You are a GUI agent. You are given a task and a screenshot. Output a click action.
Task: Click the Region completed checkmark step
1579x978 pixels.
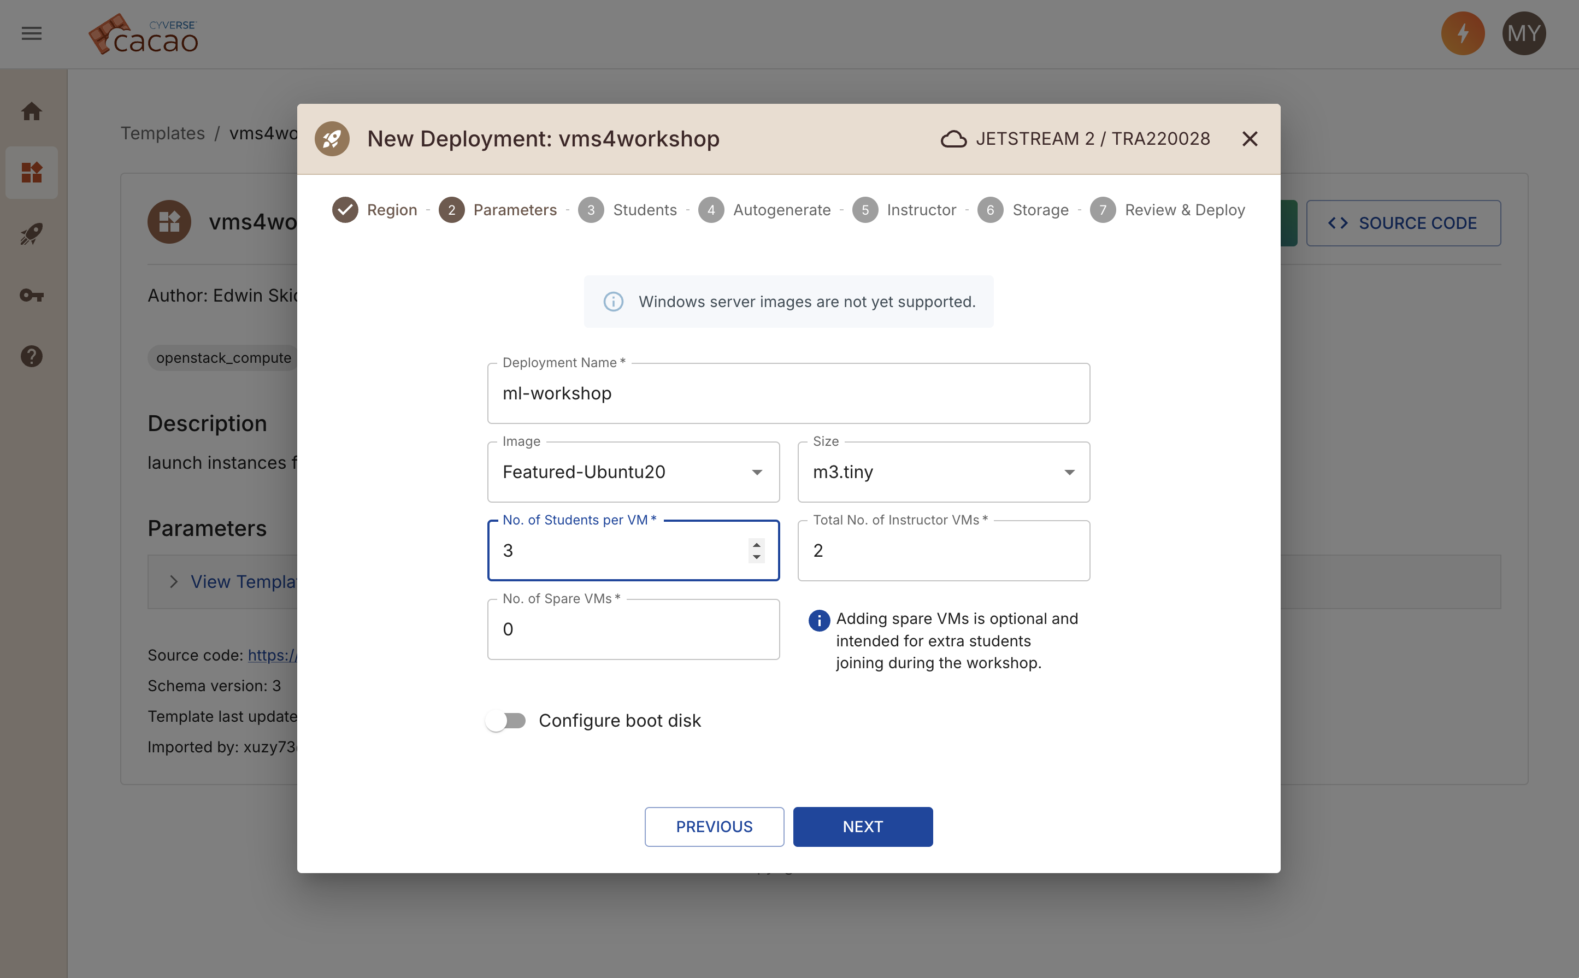coord(345,209)
